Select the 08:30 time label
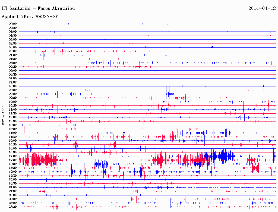Viewport: 278px width, 212px height. coord(13,90)
